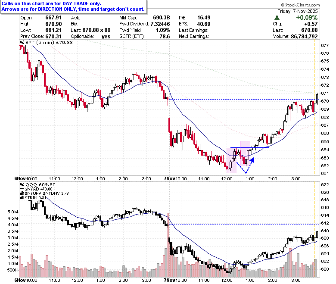Click the 6Nov date marker on lower axis
The height and width of the screenshot is (284, 336).
tap(20, 280)
